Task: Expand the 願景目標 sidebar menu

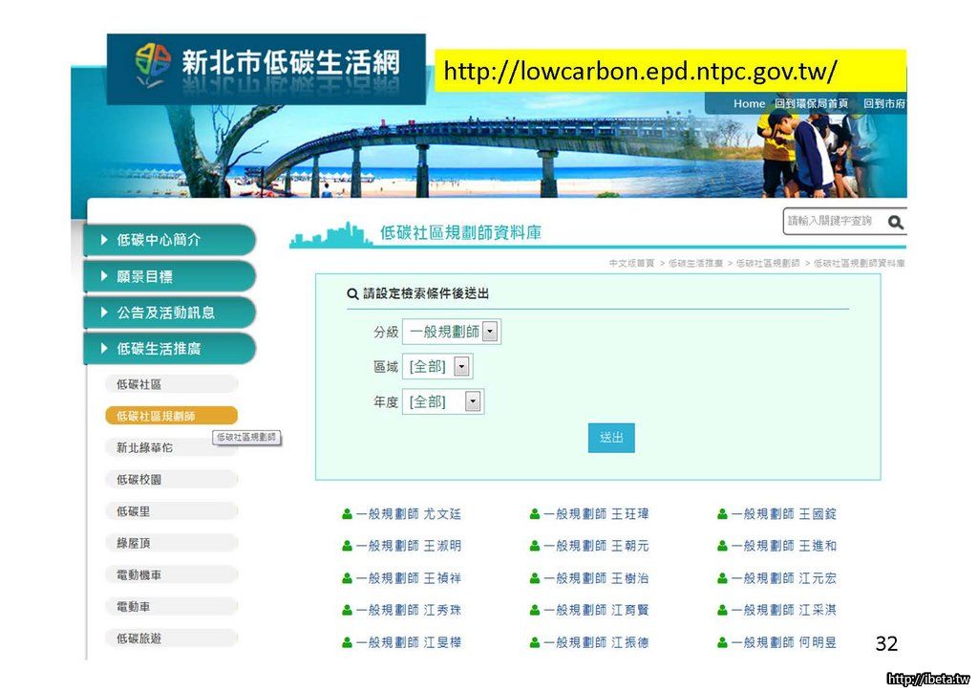Action: pos(169,276)
